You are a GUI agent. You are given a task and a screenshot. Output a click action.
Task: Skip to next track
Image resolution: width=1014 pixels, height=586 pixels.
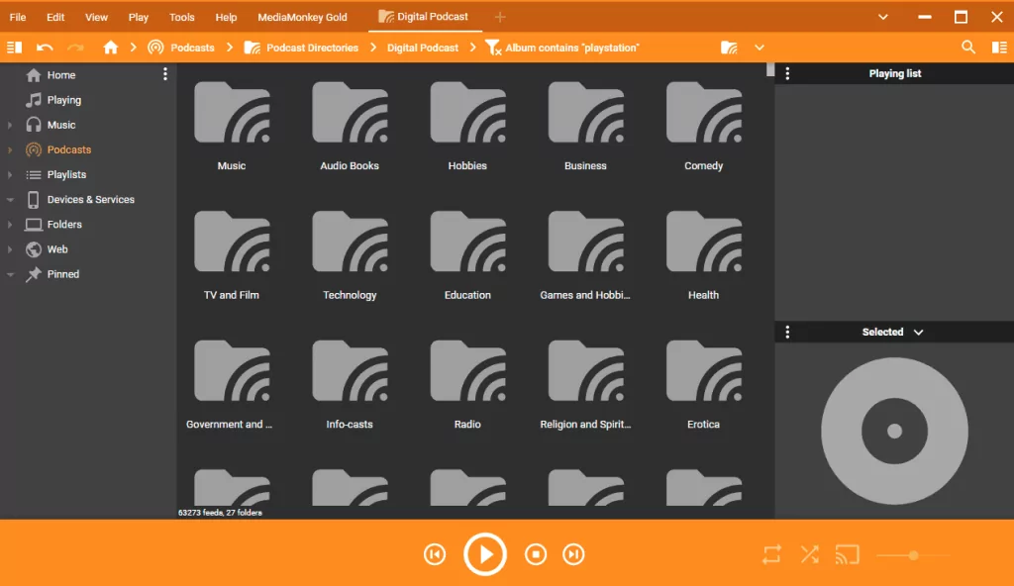coord(573,554)
